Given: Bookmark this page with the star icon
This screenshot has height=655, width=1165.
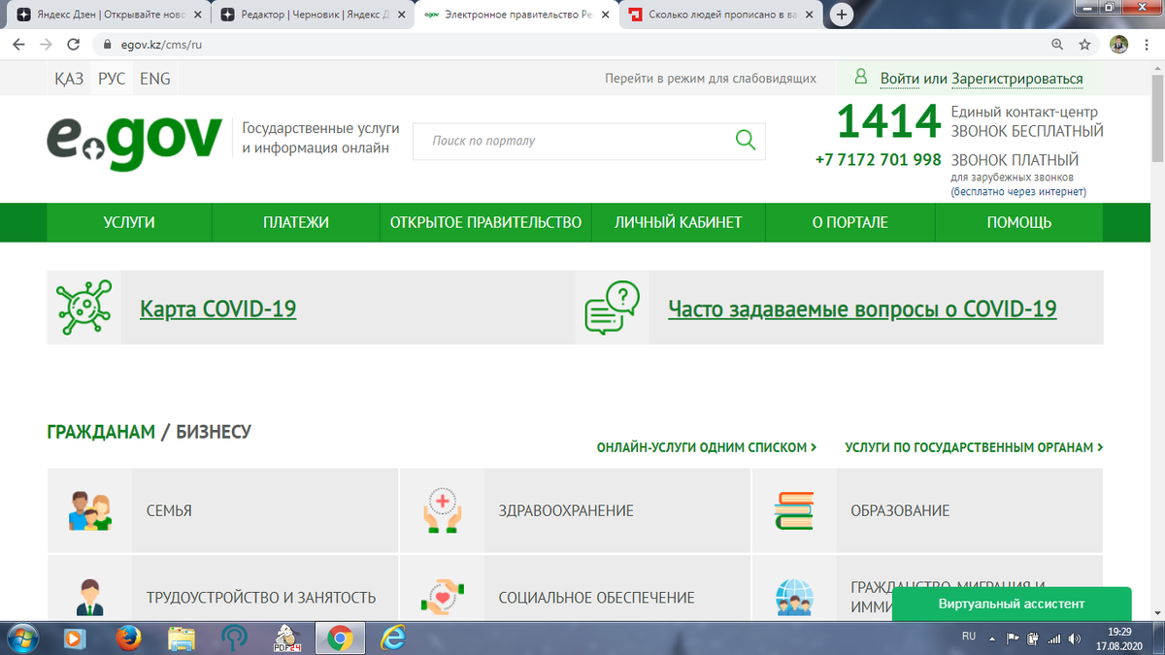Looking at the screenshot, I should (x=1084, y=45).
